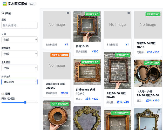Type in the 输入关键词 search field

tap(19, 25)
